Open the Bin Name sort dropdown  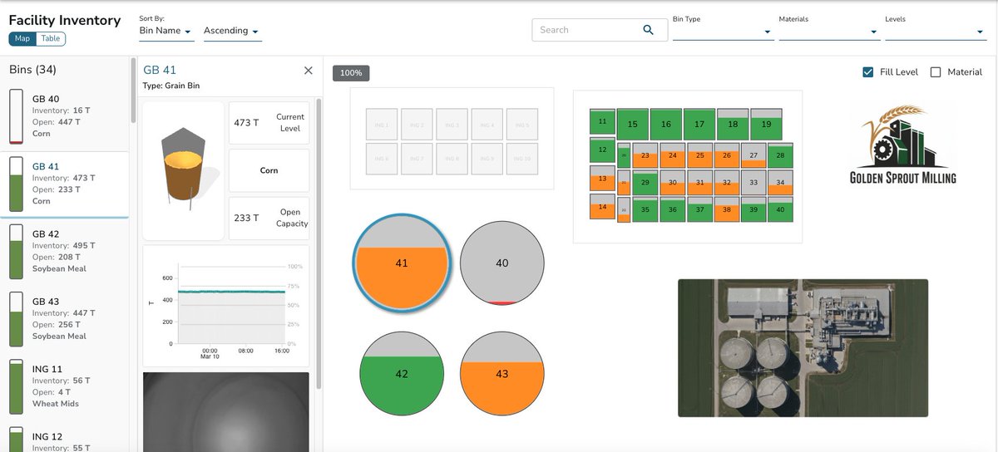(x=166, y=31)
